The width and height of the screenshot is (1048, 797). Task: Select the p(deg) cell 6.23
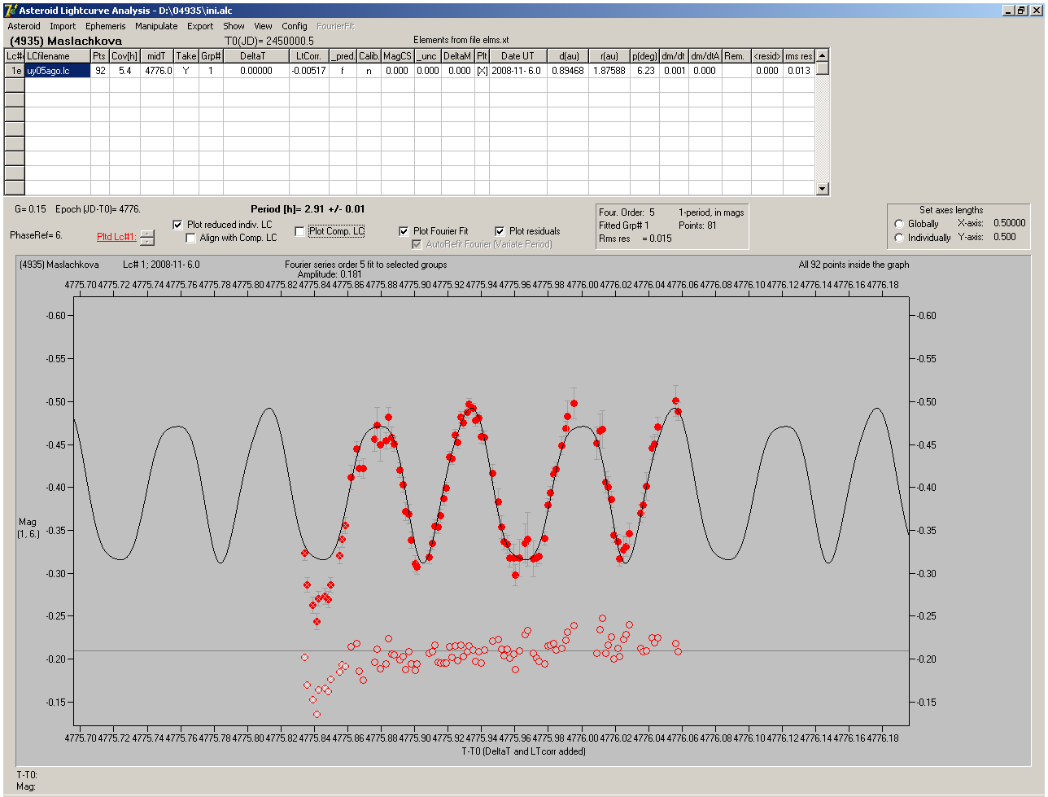pyautogui.click(x=644, y=71)
